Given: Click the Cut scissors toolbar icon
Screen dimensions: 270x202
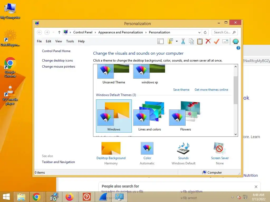Looking at the screenshot, I should [x=183, y=41].
